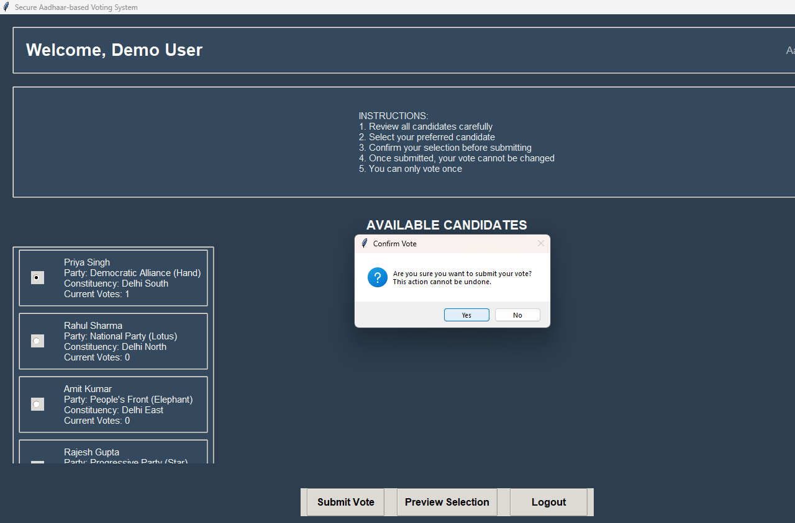The height and width of the screenshot is (523, 795).
Task: Log out using the Logout button
Action: tap(548, 502)
